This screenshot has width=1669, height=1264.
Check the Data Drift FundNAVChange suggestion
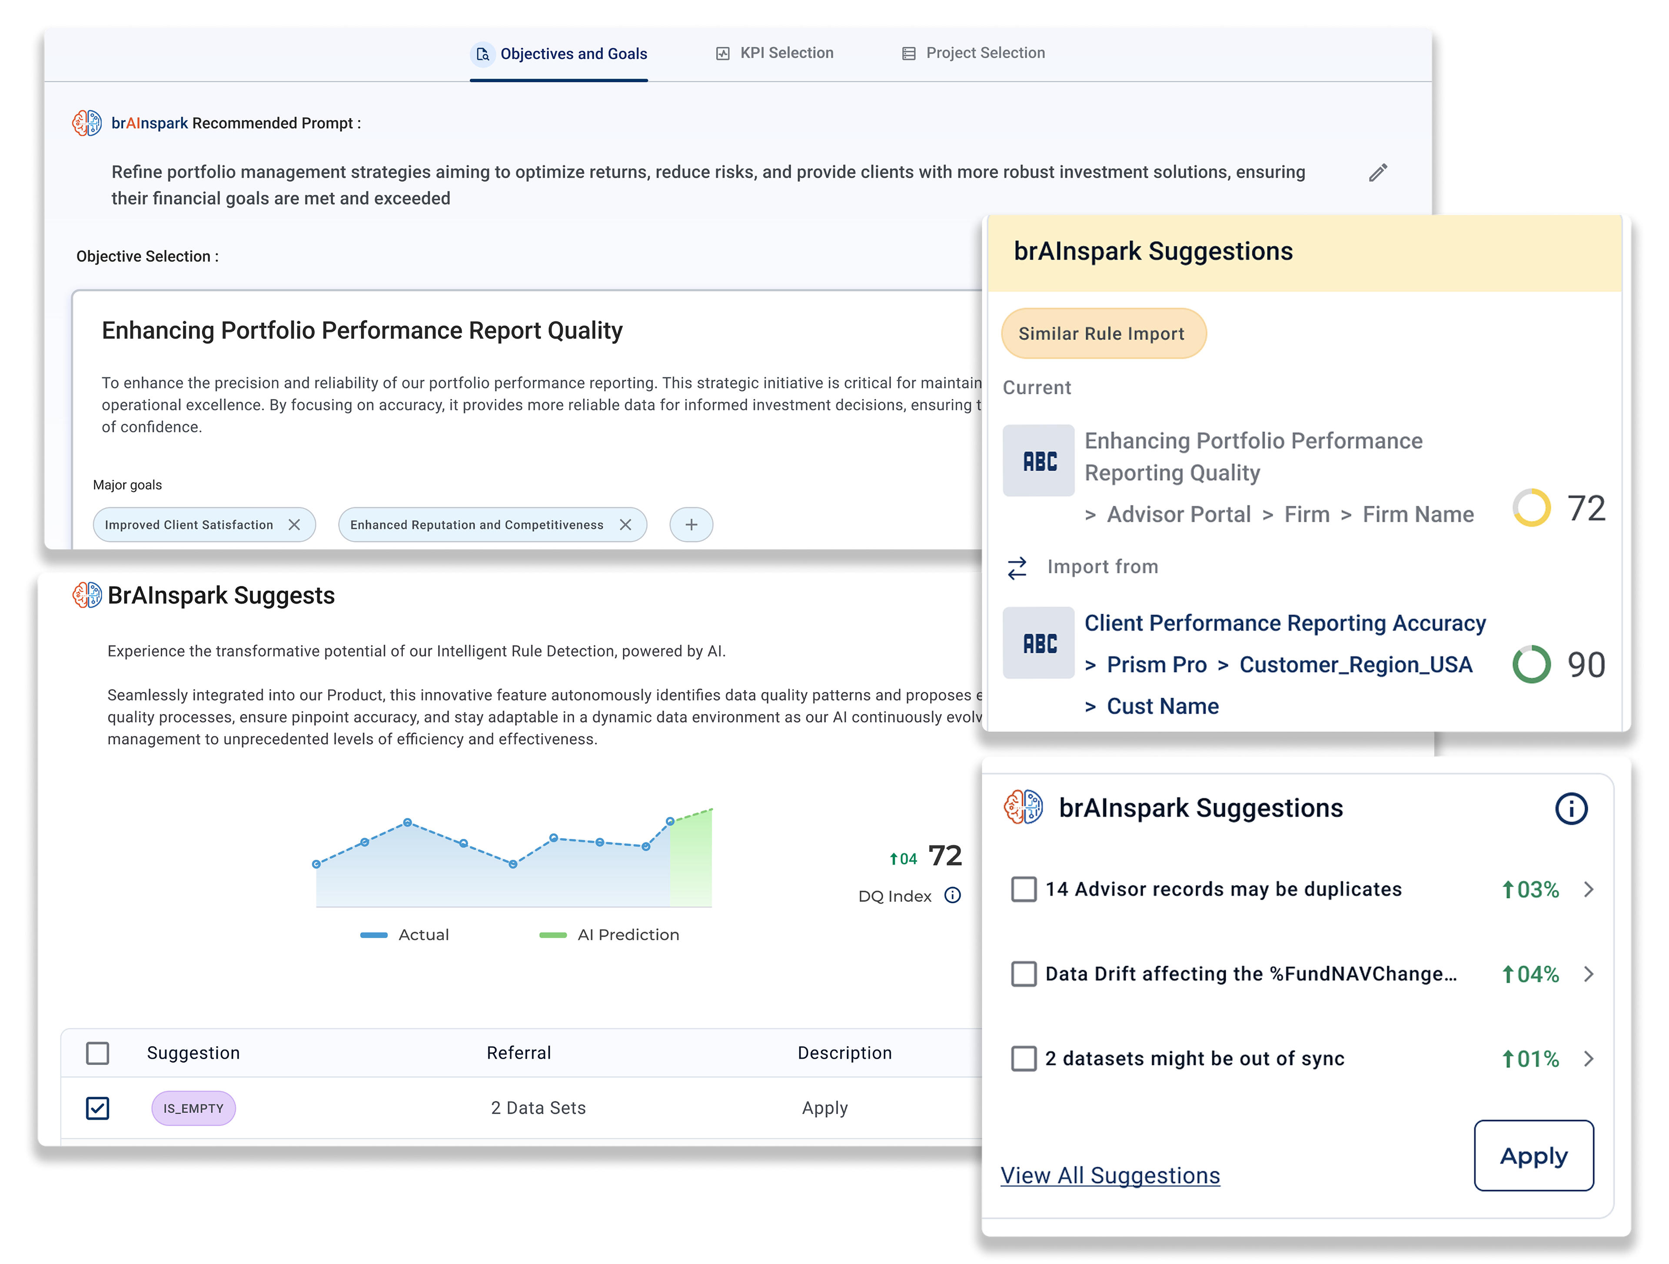(1024, 974)
